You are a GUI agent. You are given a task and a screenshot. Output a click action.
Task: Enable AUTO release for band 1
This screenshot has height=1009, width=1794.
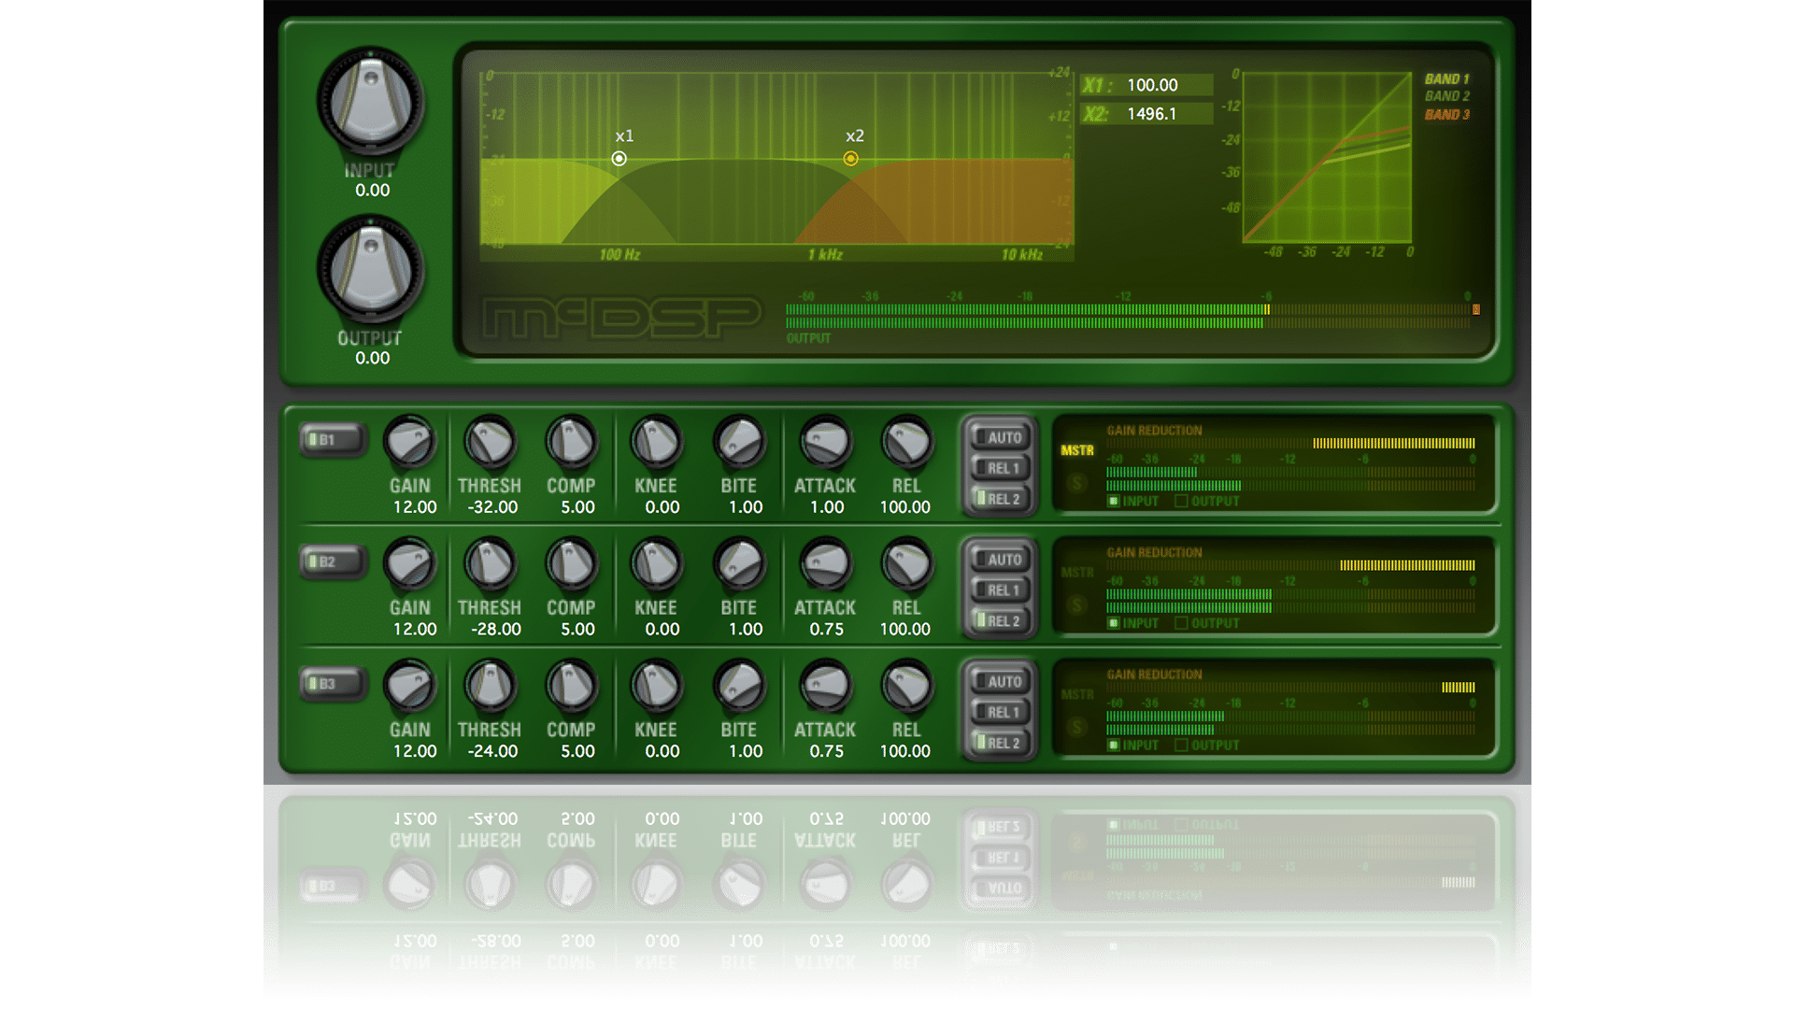[x=999, y=437]
